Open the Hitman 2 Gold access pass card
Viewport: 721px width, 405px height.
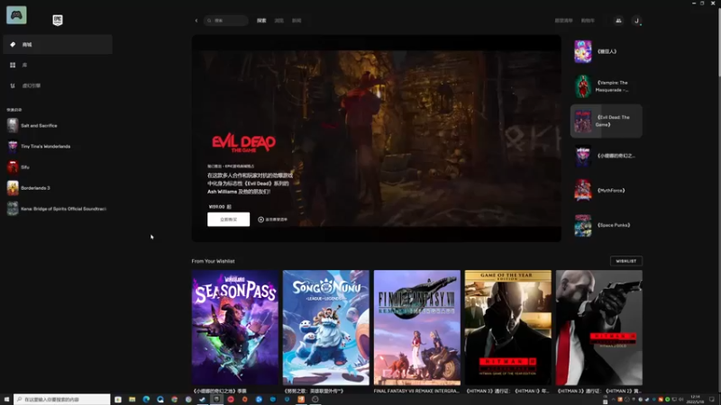tap(599, 328)
